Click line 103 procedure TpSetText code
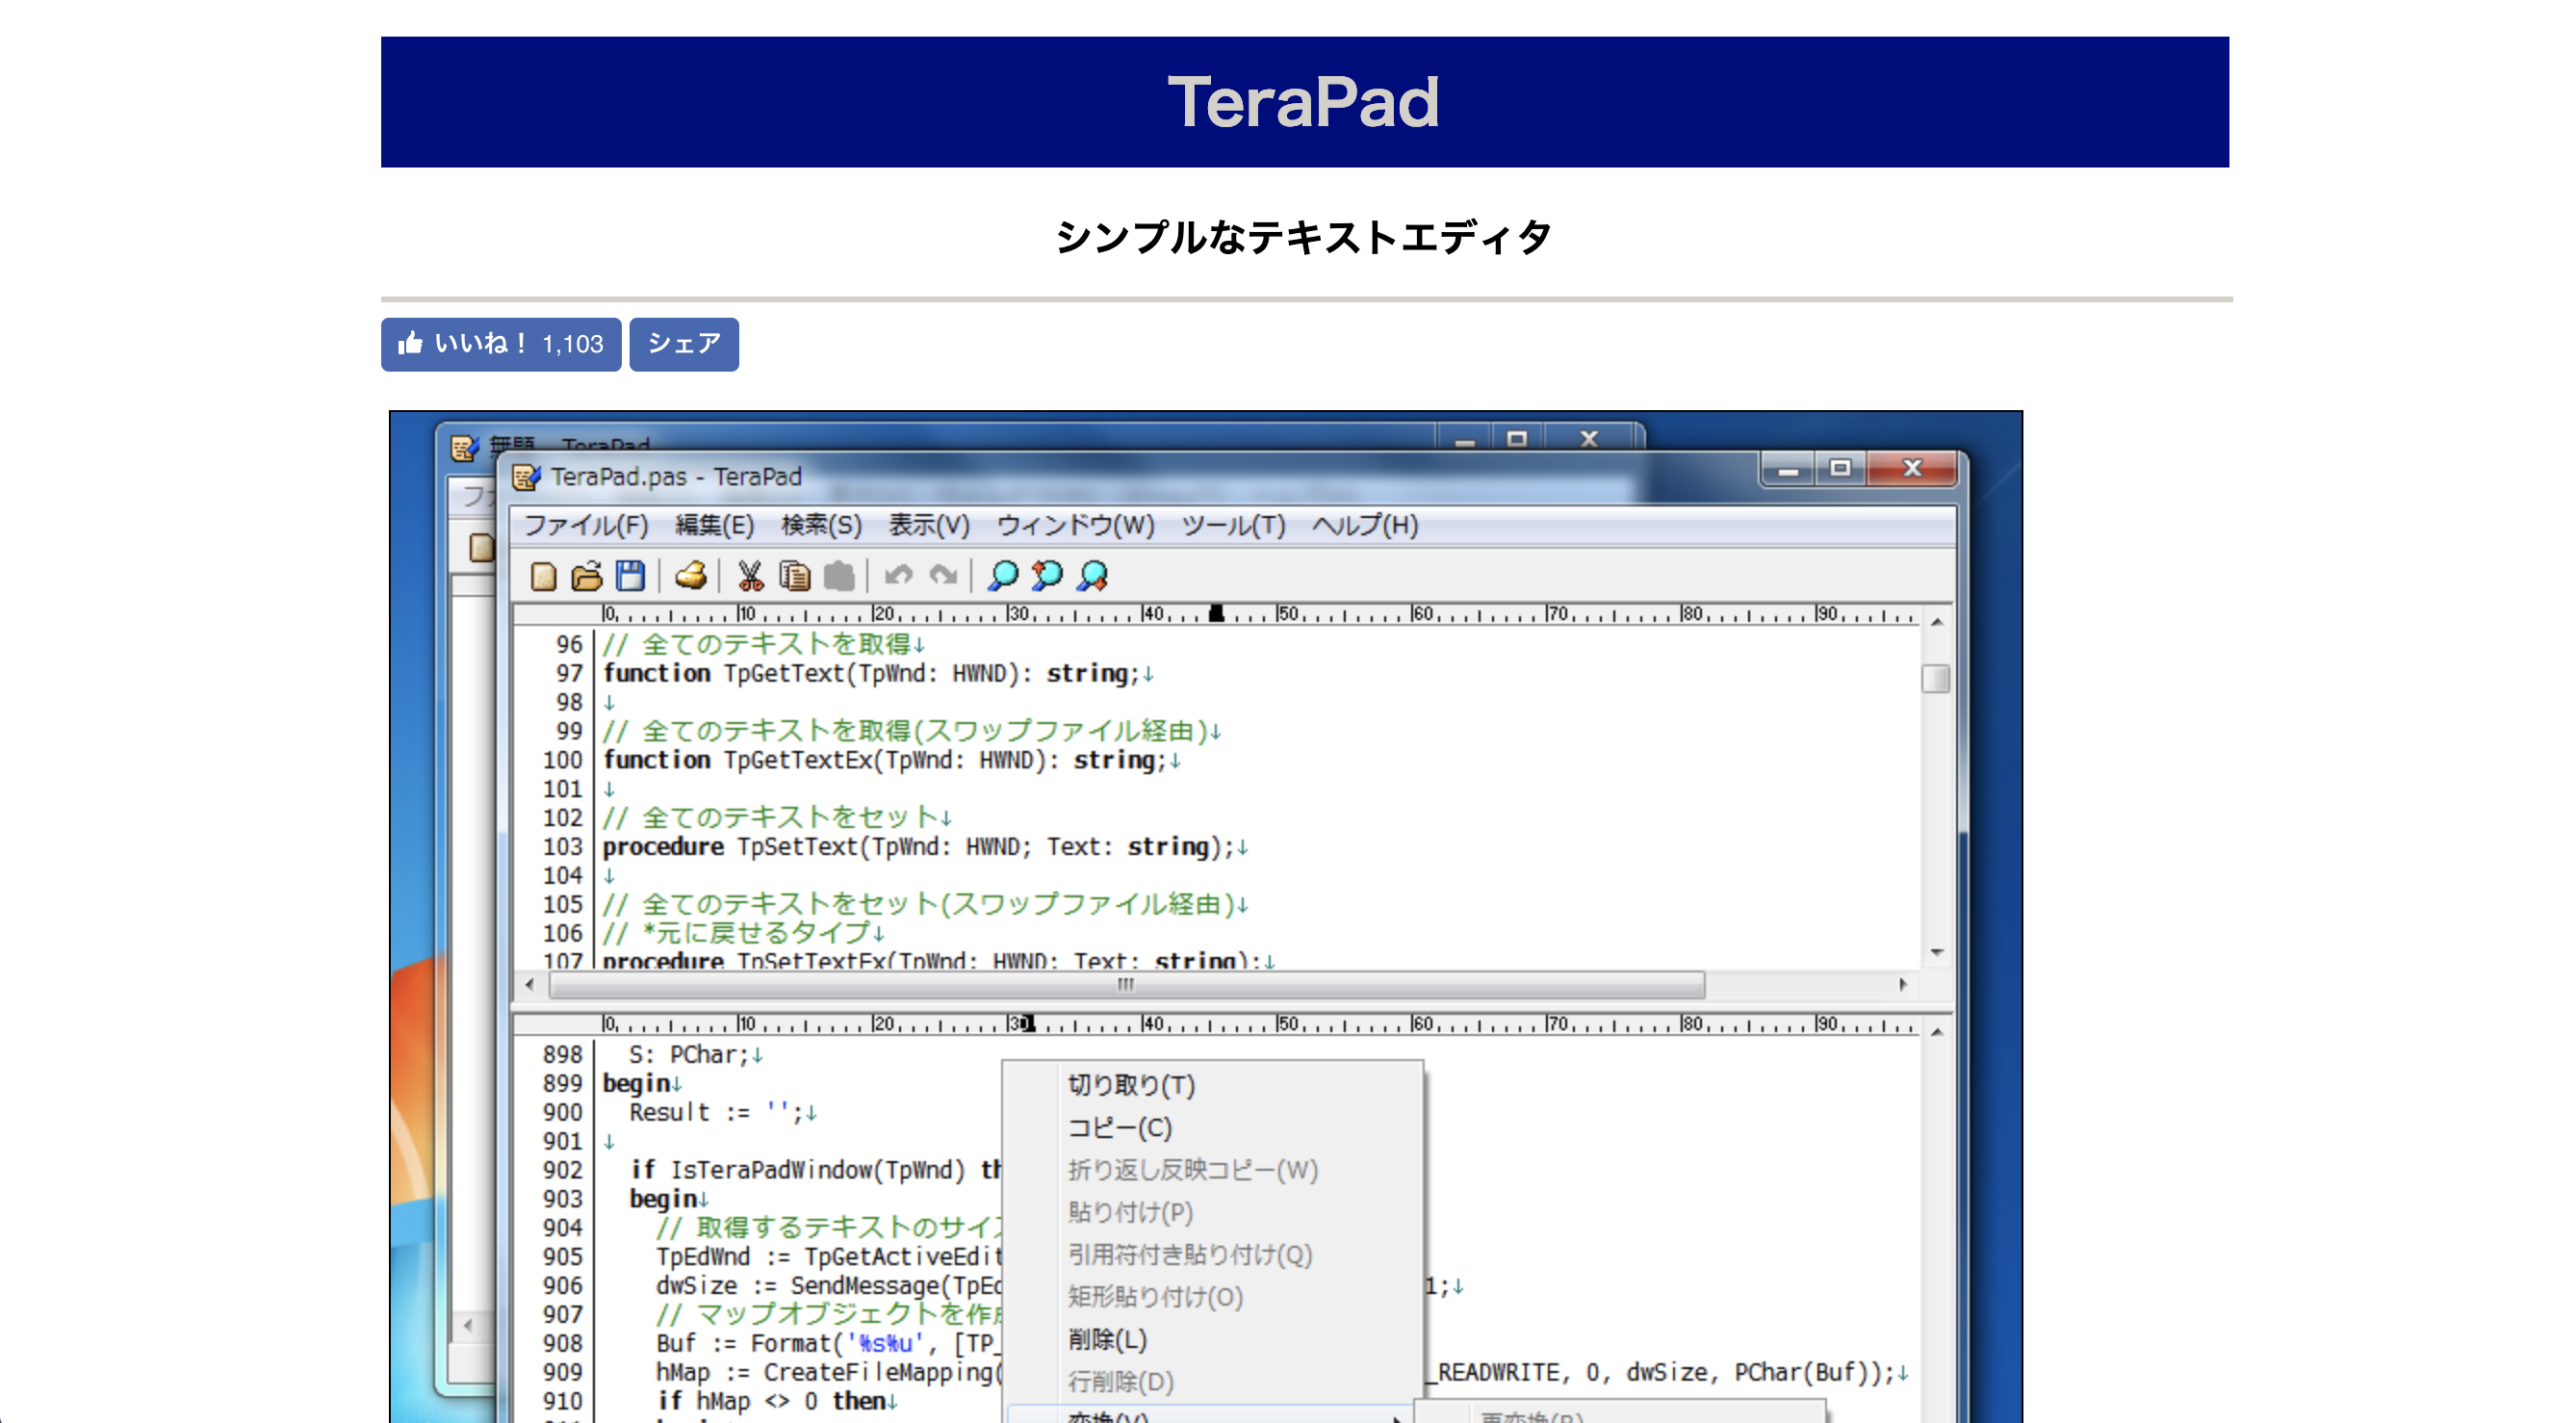Image resolution: width=2576 pixels, height=1423 pixels. 925,847
